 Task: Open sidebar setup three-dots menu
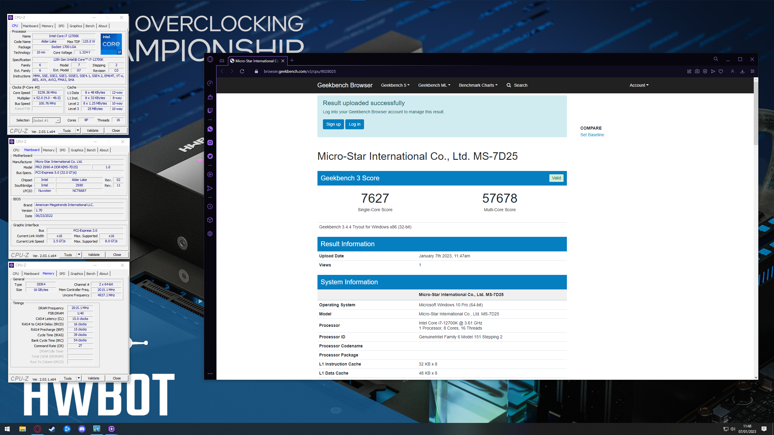coord(210,374)
